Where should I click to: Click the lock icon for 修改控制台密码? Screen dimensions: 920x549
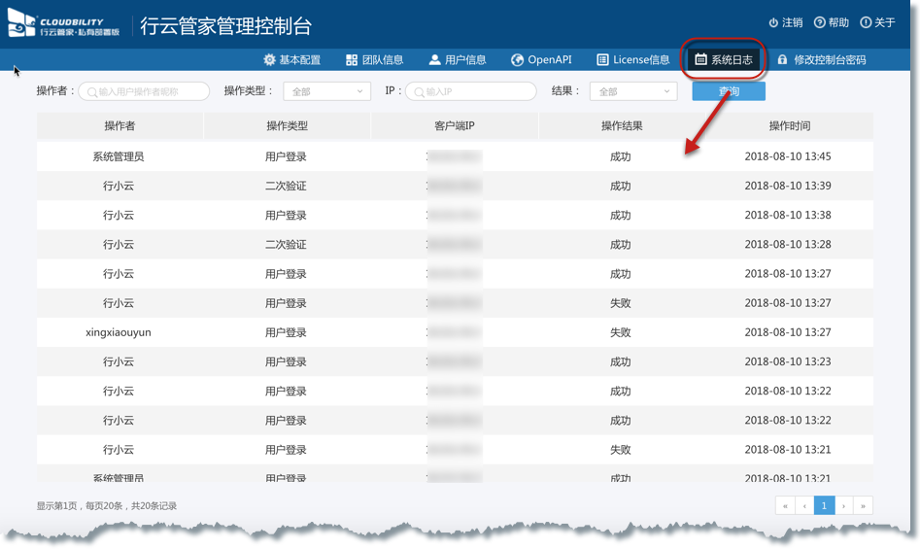[x=782, y=60]
